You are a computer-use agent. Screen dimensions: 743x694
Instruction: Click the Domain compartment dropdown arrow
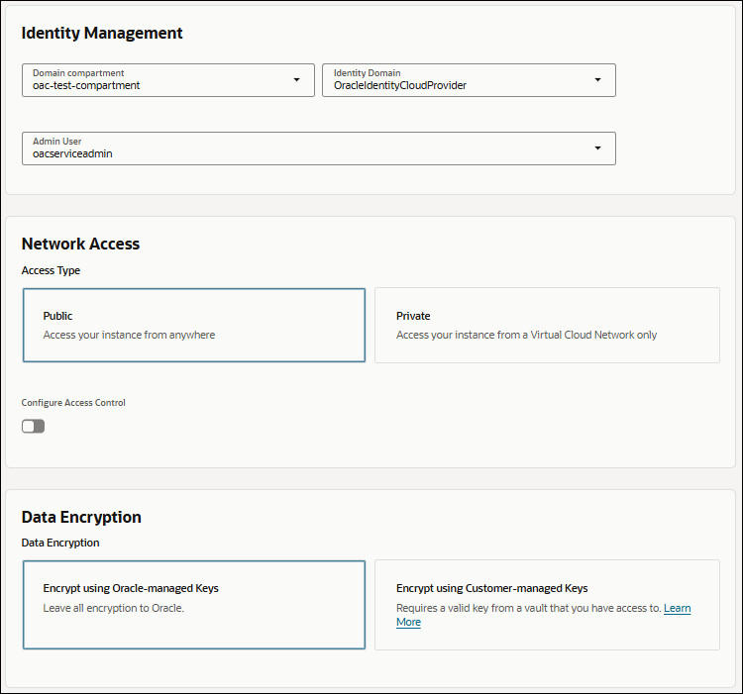pyautogui.click(x=296, y=80)
